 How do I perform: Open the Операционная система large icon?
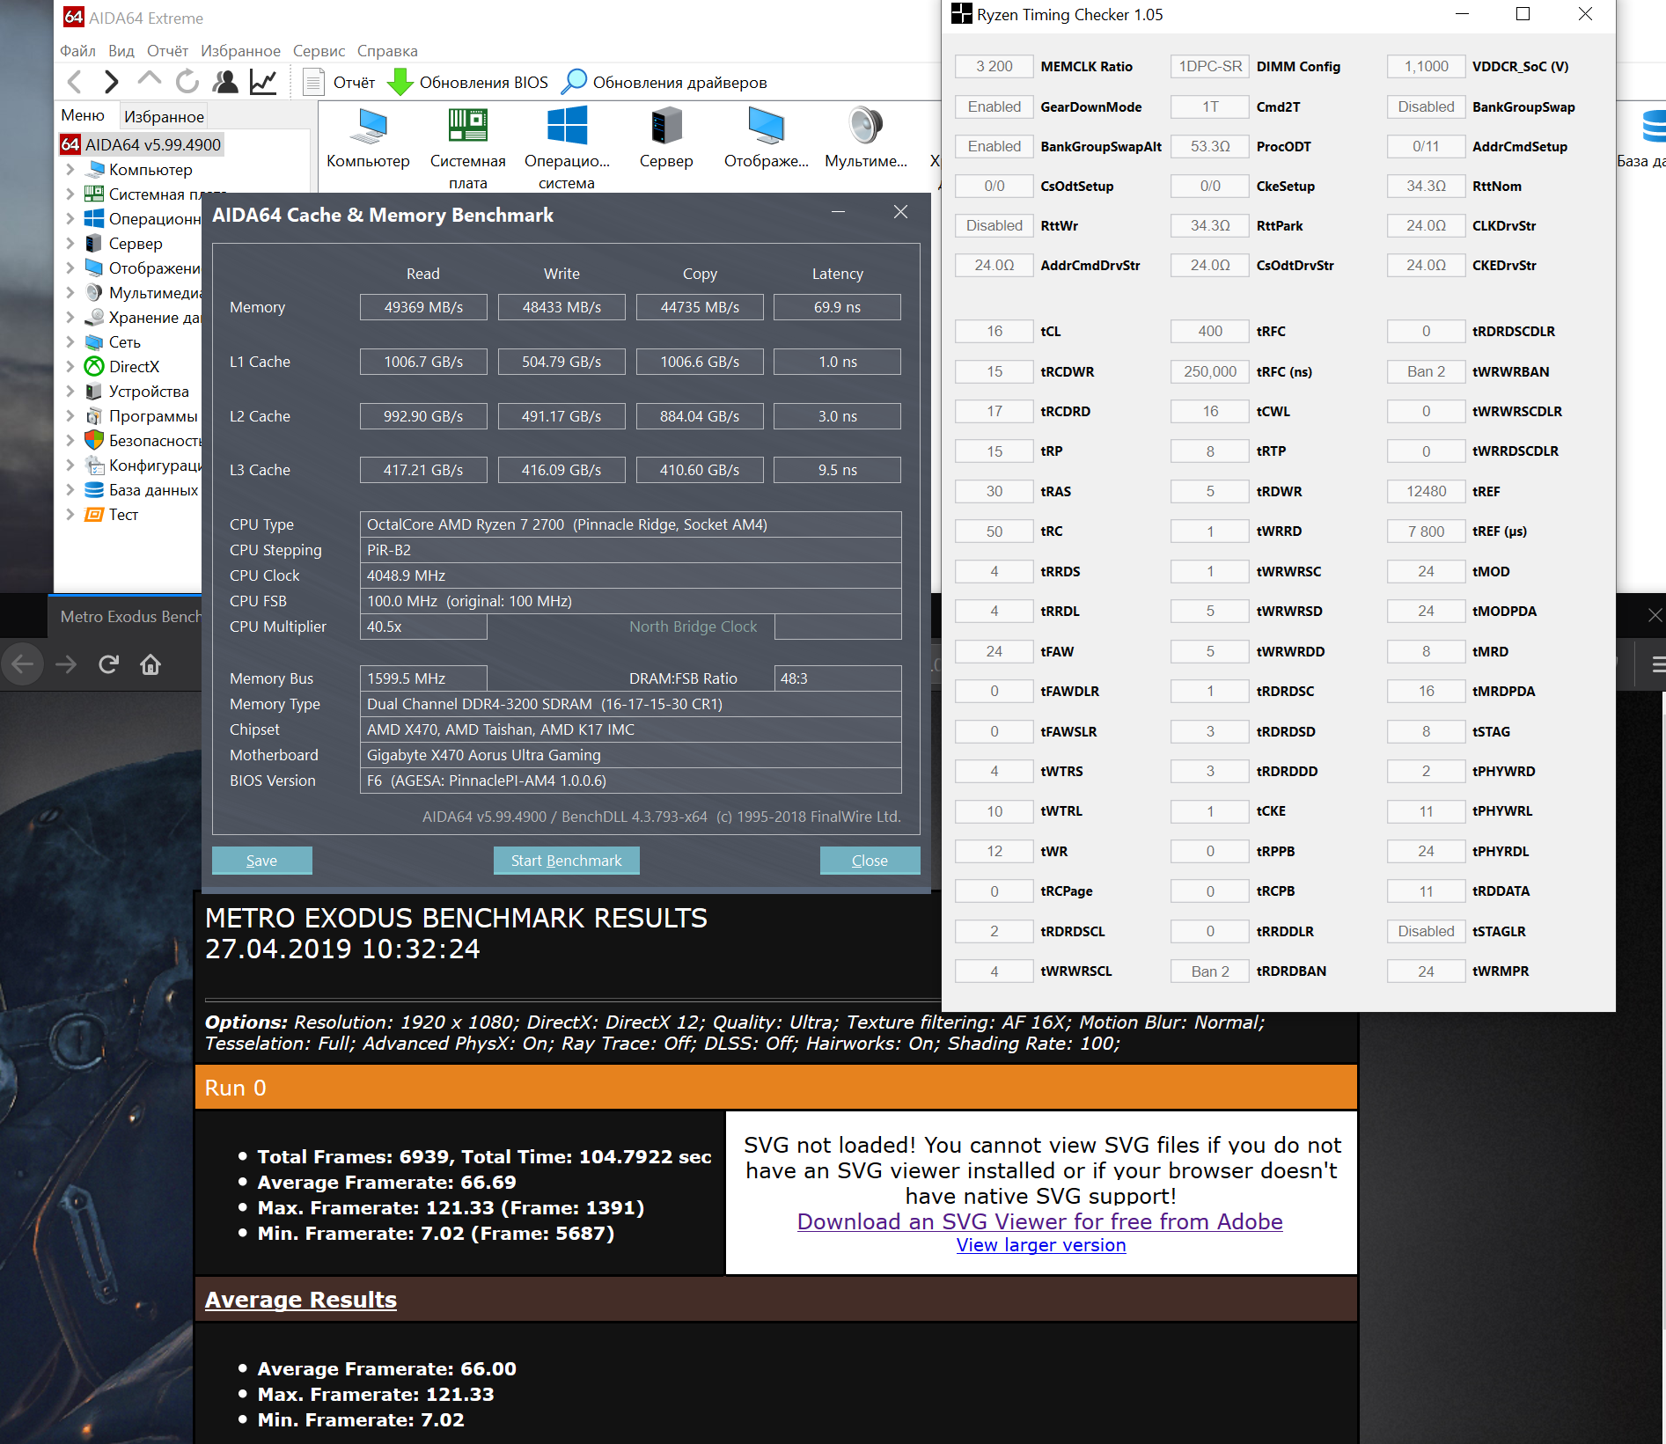(x=567, y=148)
